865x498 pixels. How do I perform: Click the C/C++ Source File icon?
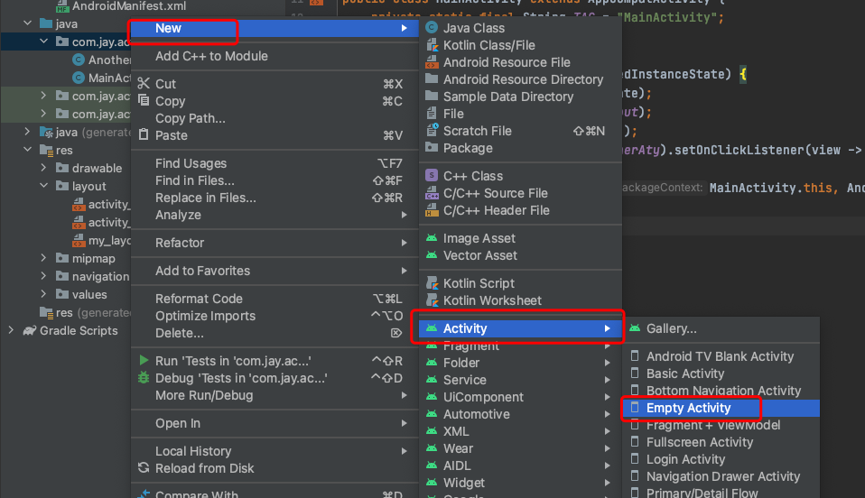(432, 192)
